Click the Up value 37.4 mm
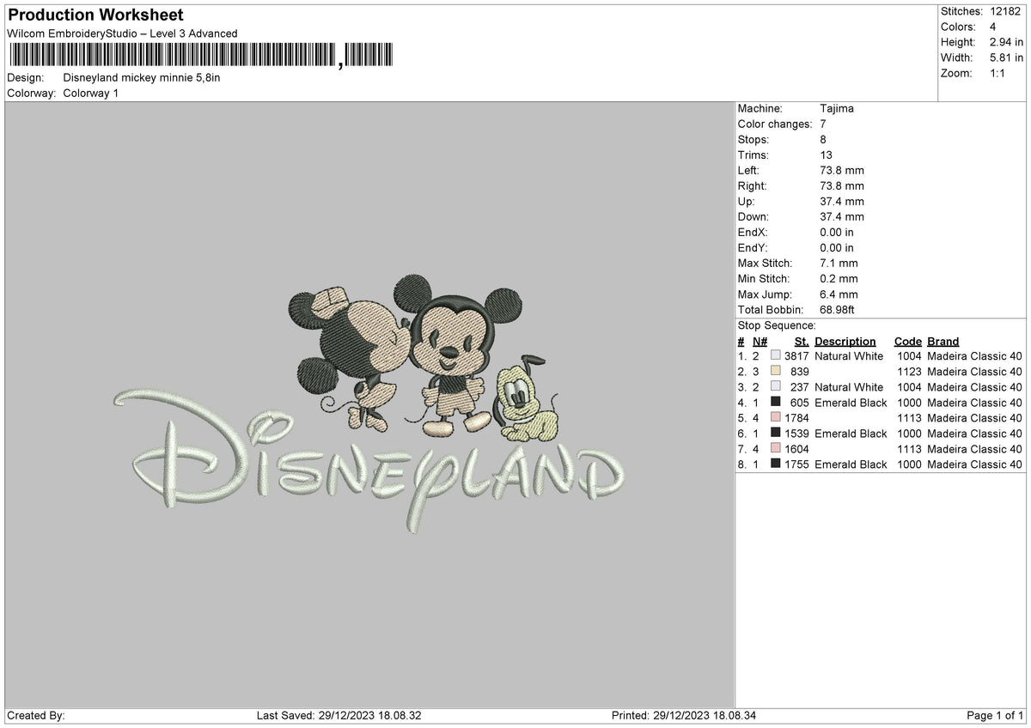This screenshot has width=1031, height=728. (x=842, y=202)
